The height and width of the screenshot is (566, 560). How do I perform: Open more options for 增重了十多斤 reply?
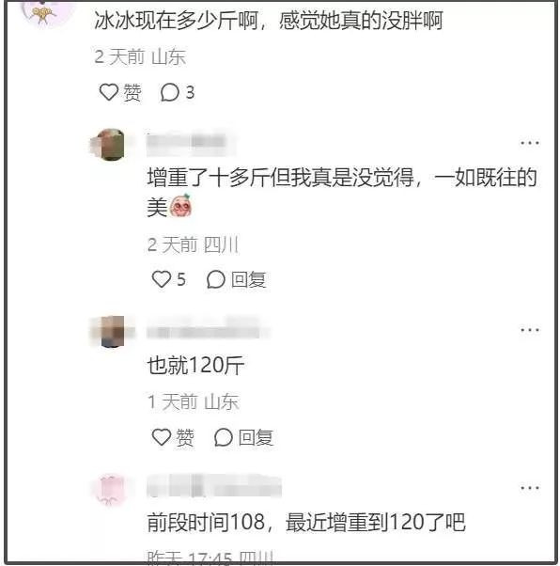pos(529,143)
